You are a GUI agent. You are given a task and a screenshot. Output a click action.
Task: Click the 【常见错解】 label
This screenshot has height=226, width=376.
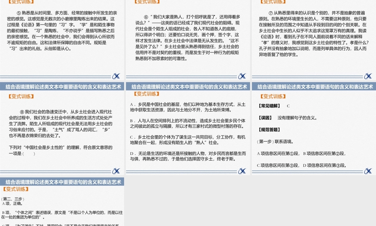[x=269, y=106]
